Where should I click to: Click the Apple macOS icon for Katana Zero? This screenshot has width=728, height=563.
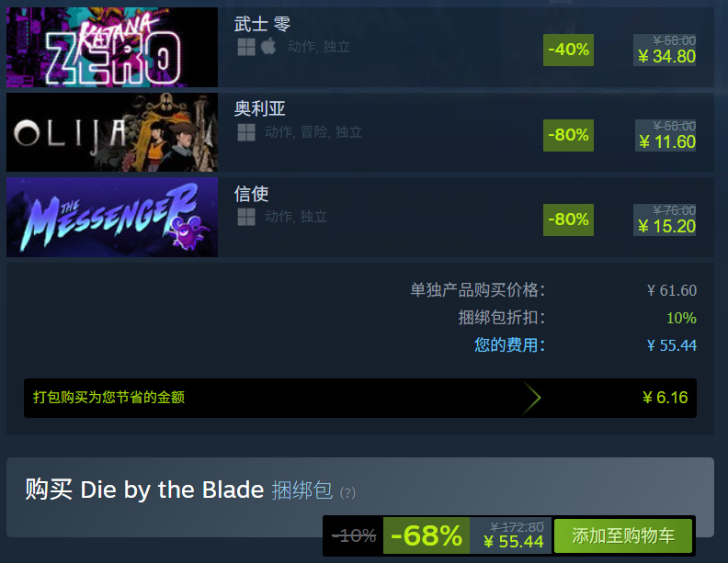268,46
